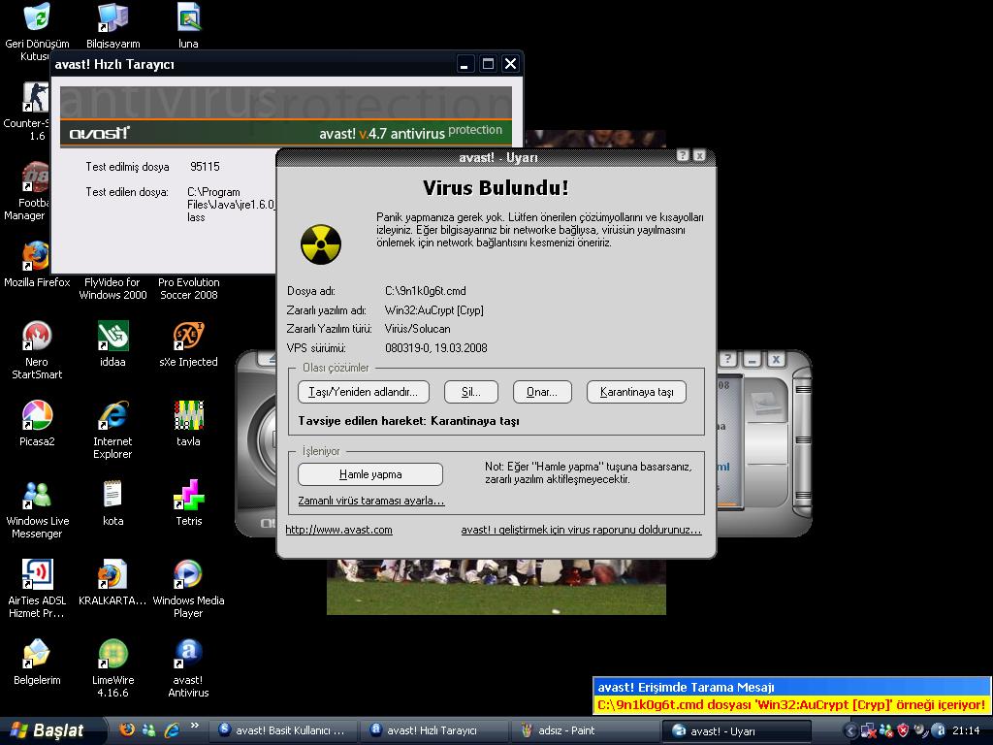Viewport: 993px width, 745px height.
Task: Launch Picasa2 from the desktop
Action: pos(36,416)
